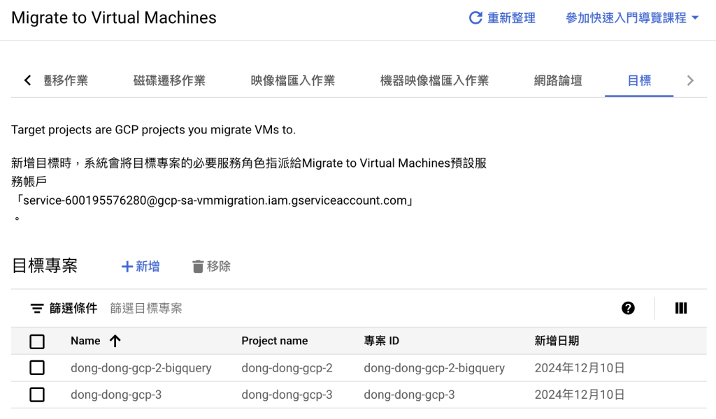Screen dimensions: 716x419
Task: Click the Name column header
Action: pyautogui.click(x=85, y=341)
